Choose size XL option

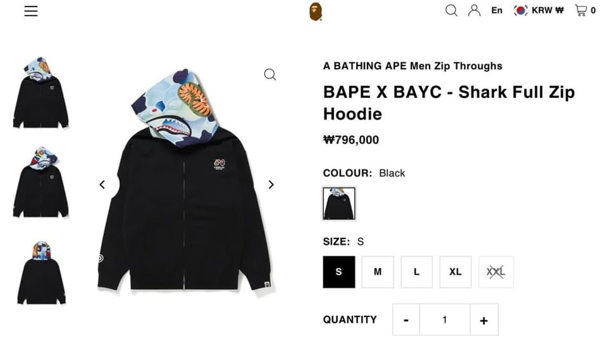pos(455,272)
